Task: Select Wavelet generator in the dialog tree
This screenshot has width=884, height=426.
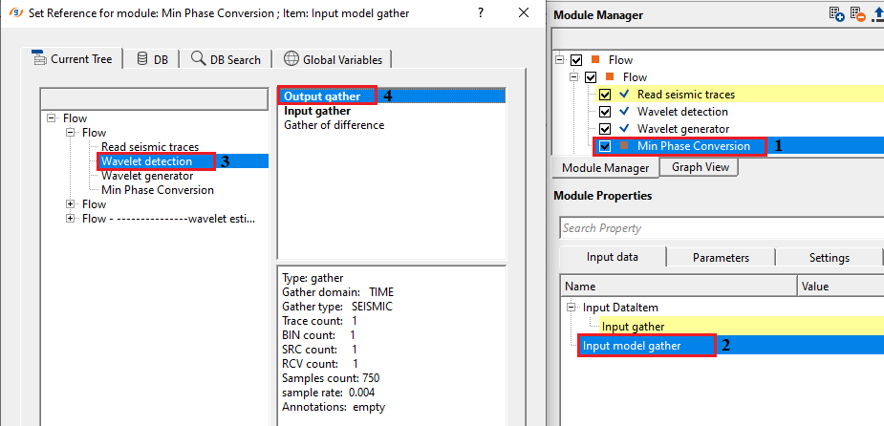Action: 147,176
